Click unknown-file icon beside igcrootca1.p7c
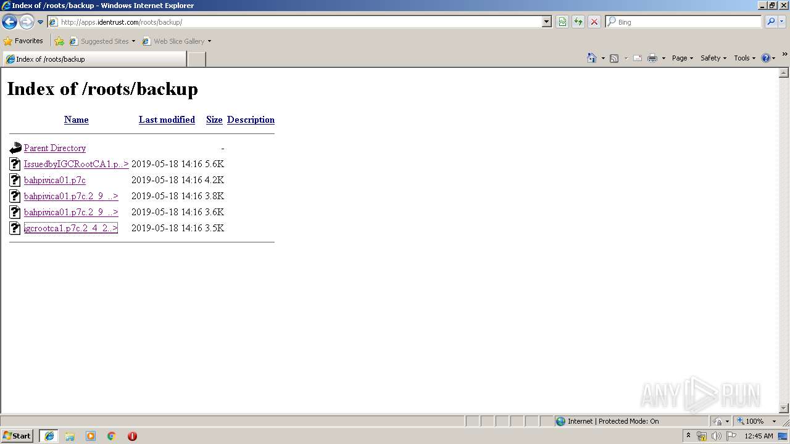Viewport: 790px width, 444px height. coord(15,228)
